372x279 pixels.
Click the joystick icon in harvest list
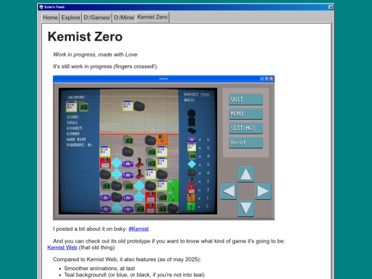(x=192, y=181)
